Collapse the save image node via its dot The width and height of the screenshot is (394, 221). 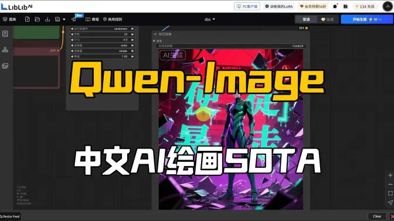pyautogui.click(x=155, y=34)
